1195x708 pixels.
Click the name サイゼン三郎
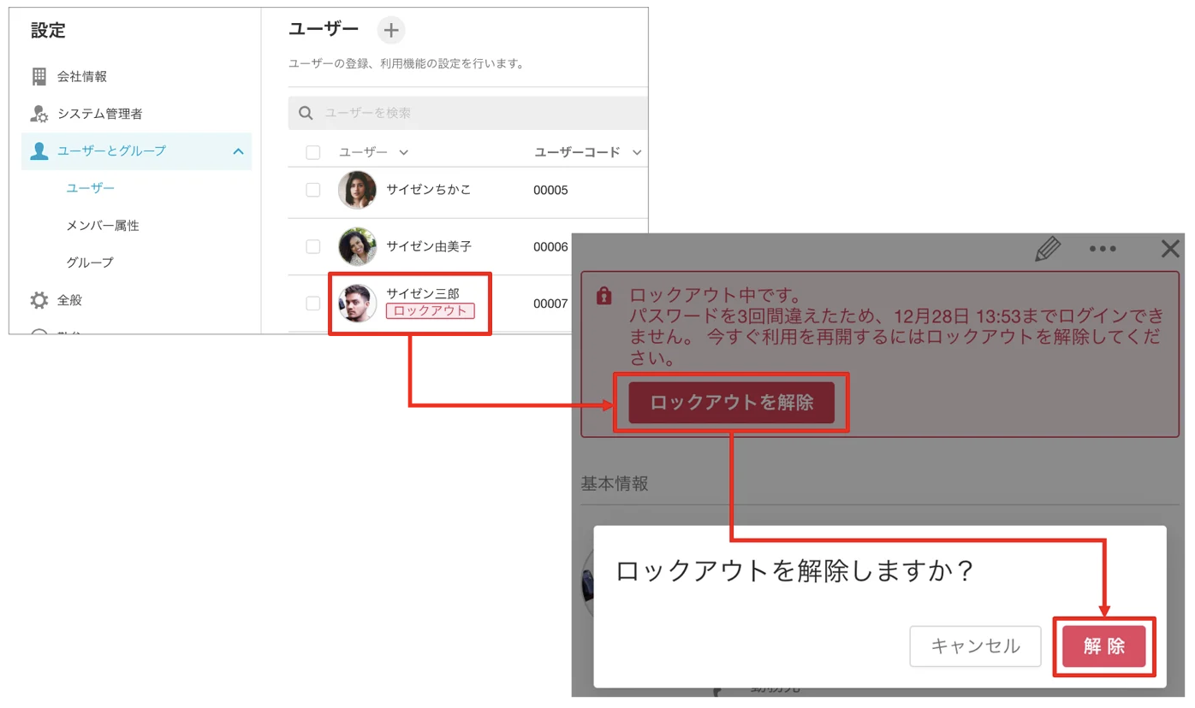click(422, 294)
